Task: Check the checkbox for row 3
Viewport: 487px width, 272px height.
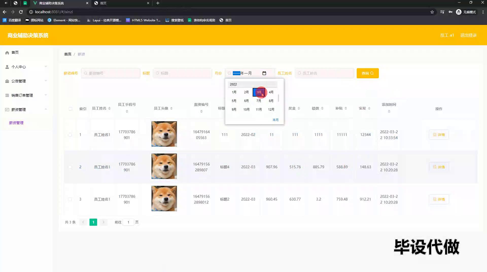Action: [x=70, y=199]
